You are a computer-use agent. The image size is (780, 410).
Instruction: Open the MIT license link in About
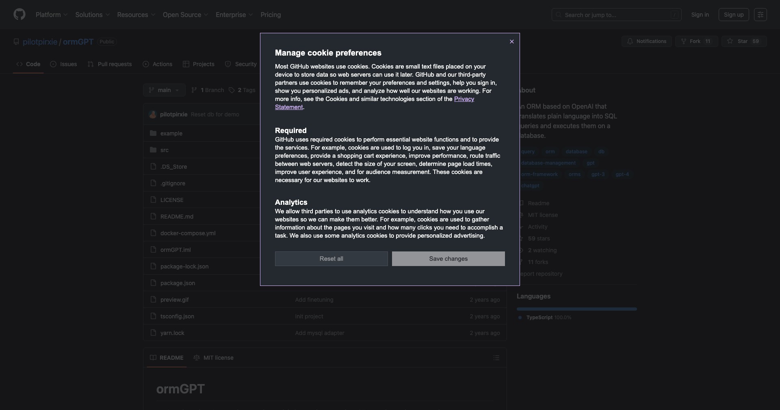coord(543,215)
